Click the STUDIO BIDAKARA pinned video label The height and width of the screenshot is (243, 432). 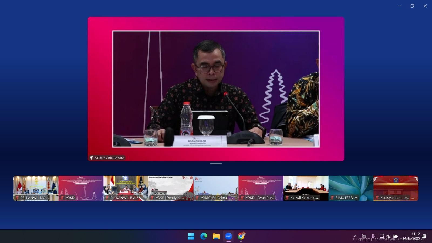(x=107, y=158)
